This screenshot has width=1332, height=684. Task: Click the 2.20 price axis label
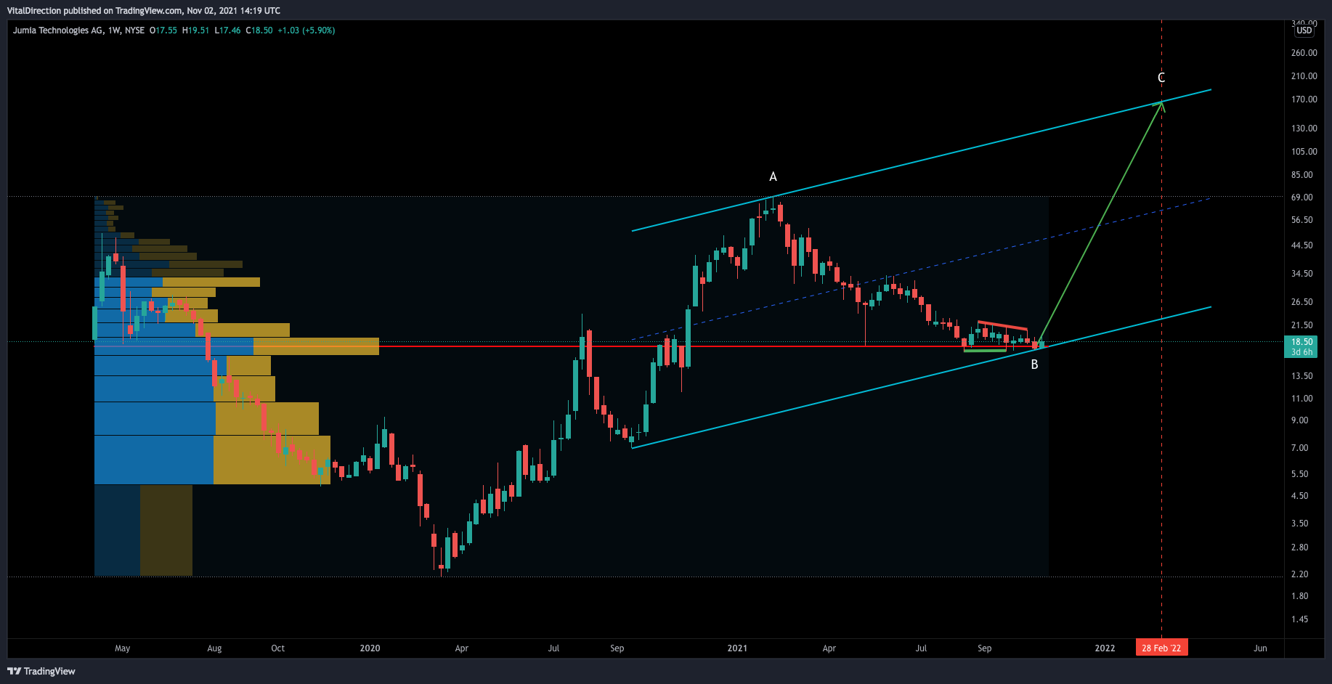(x=1300, y=574)
